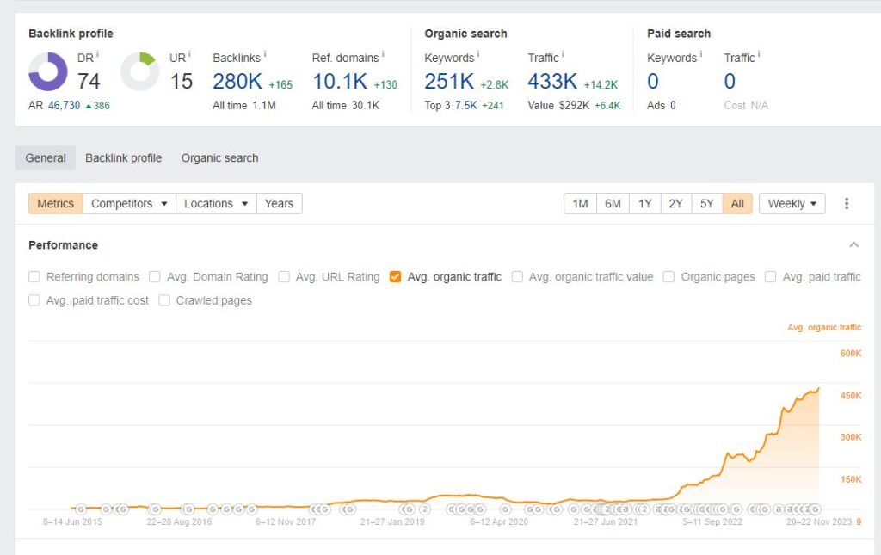
Task: Click the organic Traffic info icon
Action: point(563,56)
